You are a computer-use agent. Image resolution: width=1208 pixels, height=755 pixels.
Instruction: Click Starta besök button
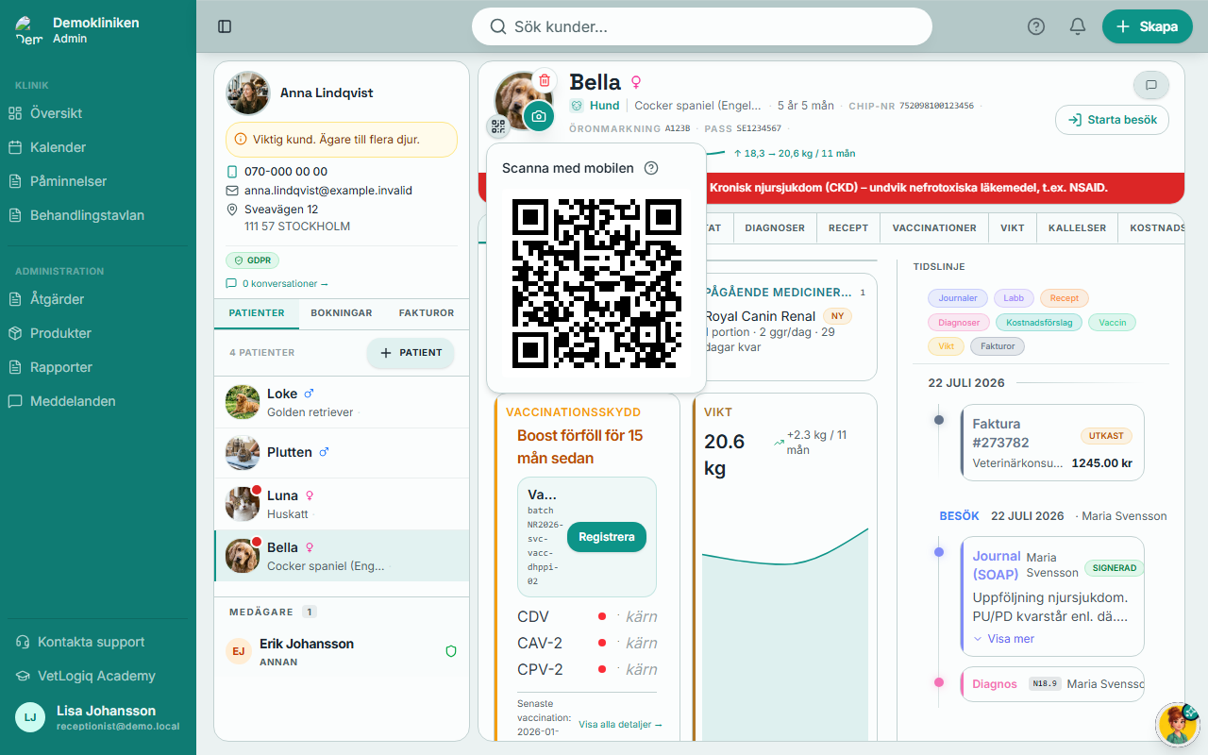click(x=1112, y=120)
